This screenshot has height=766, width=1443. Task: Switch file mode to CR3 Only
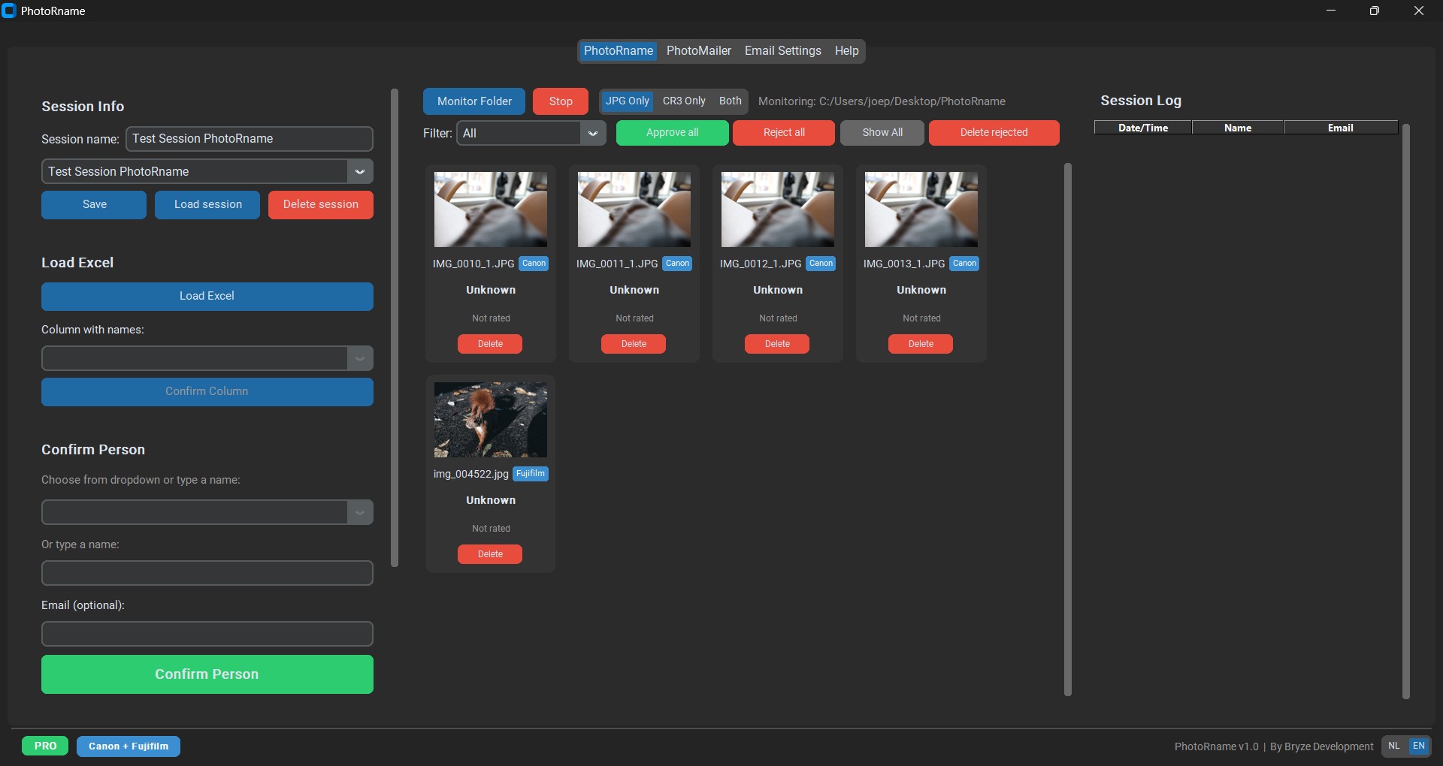click(x=684, y=101)
